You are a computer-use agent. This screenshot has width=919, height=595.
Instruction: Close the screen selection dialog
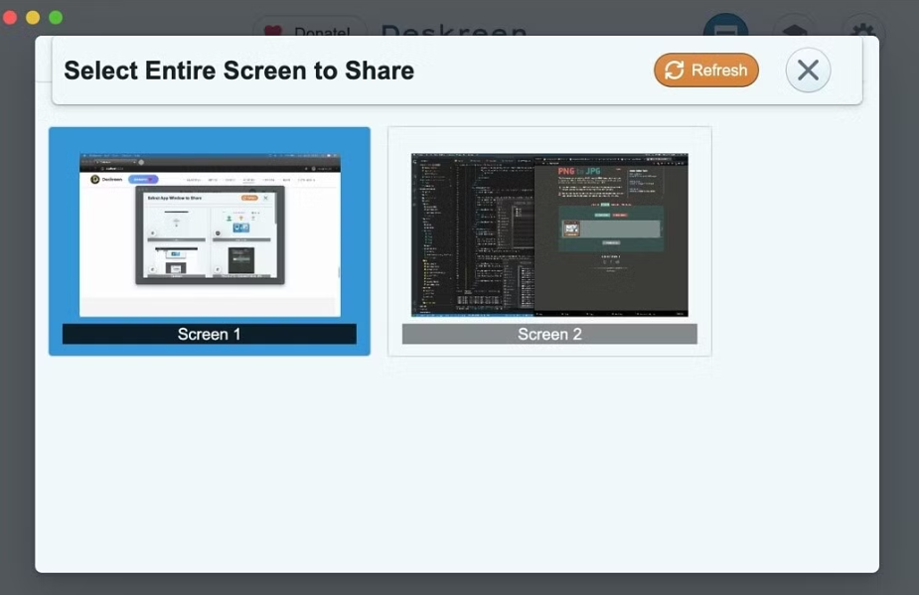click(809, 71)
